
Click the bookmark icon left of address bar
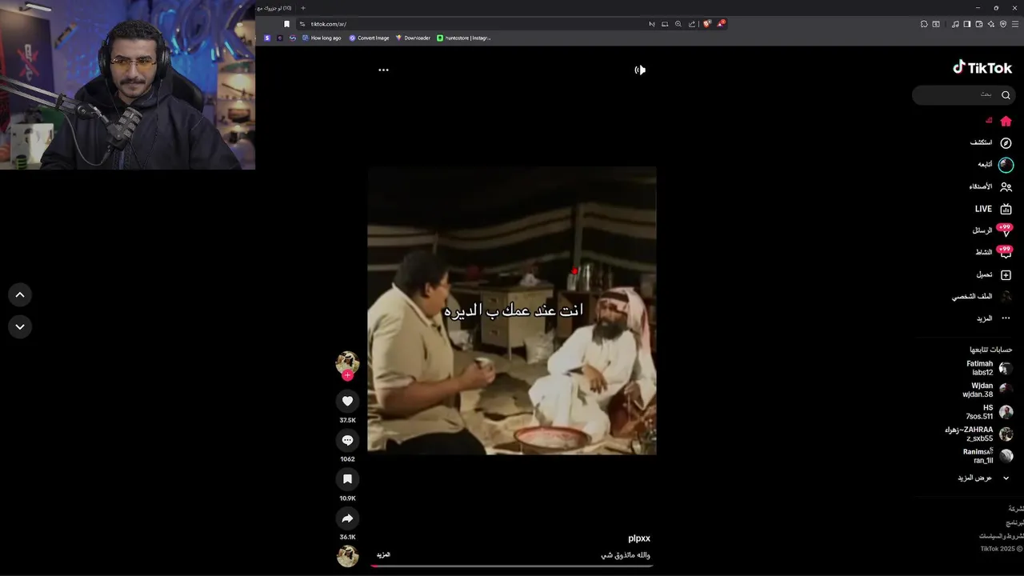pos(286,24)
